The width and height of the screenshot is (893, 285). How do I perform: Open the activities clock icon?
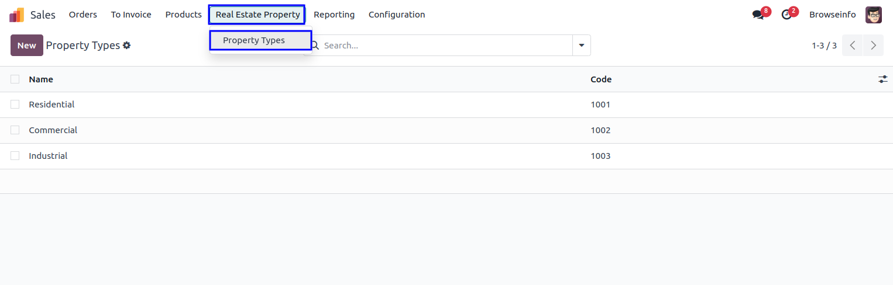[786, 15]
